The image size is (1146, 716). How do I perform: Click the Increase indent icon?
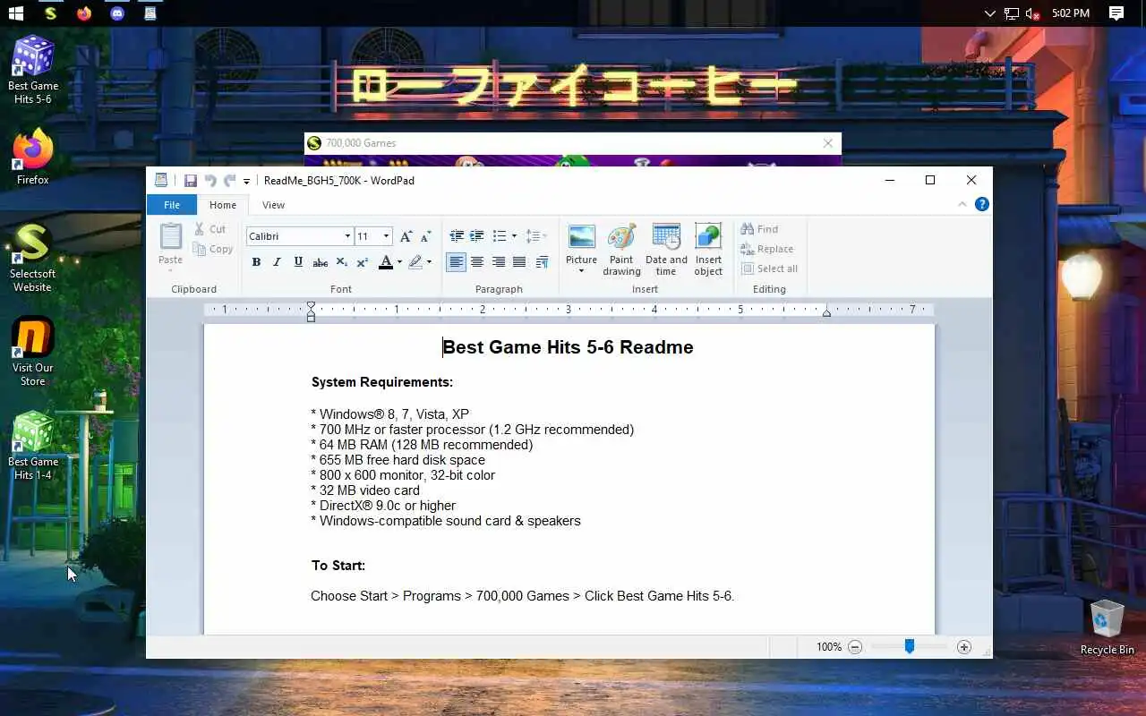pos(477,236)
